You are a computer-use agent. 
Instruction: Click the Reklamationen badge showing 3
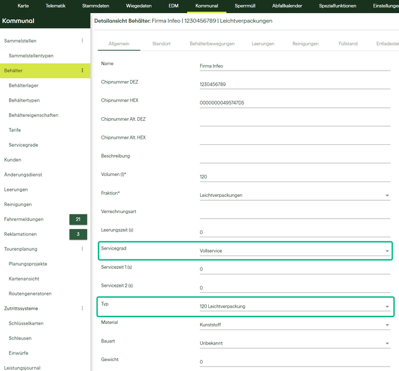coord(78,234)
